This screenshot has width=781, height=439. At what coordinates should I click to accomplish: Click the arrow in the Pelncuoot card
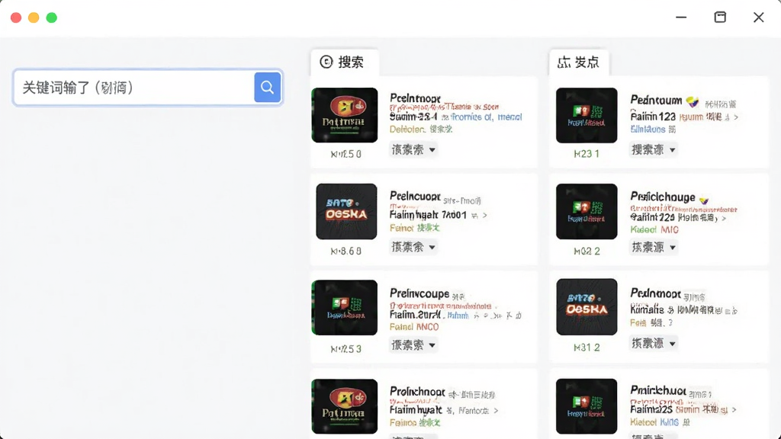click(x=484, y=216)
